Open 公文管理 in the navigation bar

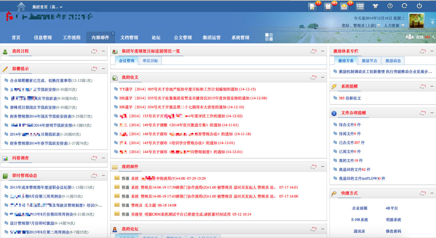click(183, 38)
